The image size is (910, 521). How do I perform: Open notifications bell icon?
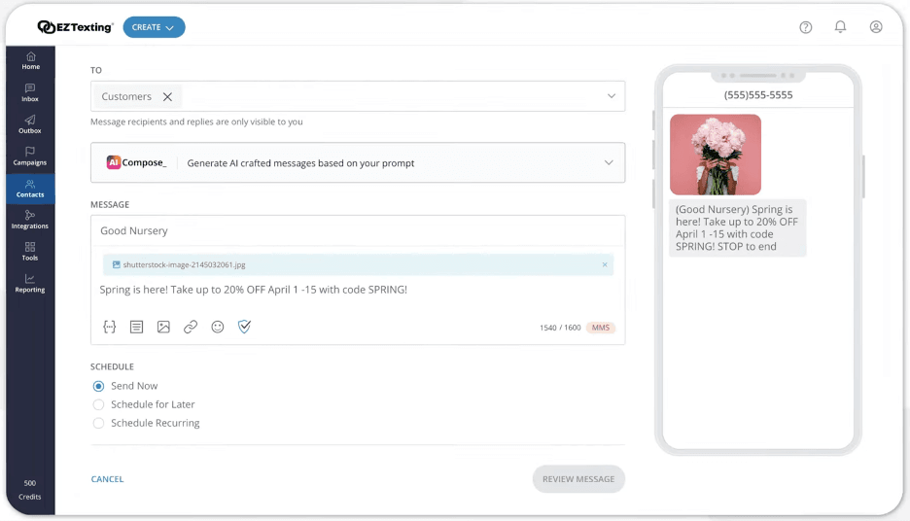840,26
